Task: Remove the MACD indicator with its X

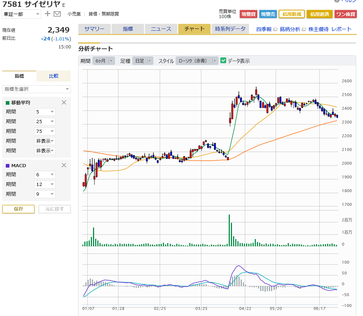Action: pos(64,165)
